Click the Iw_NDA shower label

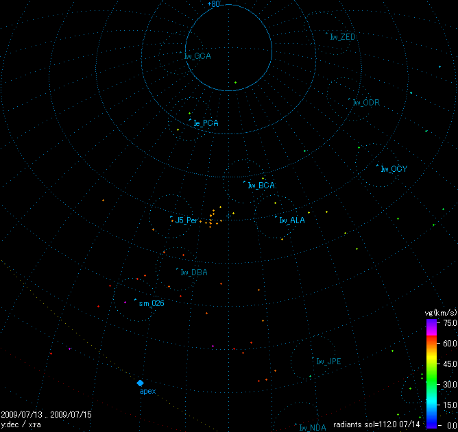pyautogui.click(x=313, y=428)
